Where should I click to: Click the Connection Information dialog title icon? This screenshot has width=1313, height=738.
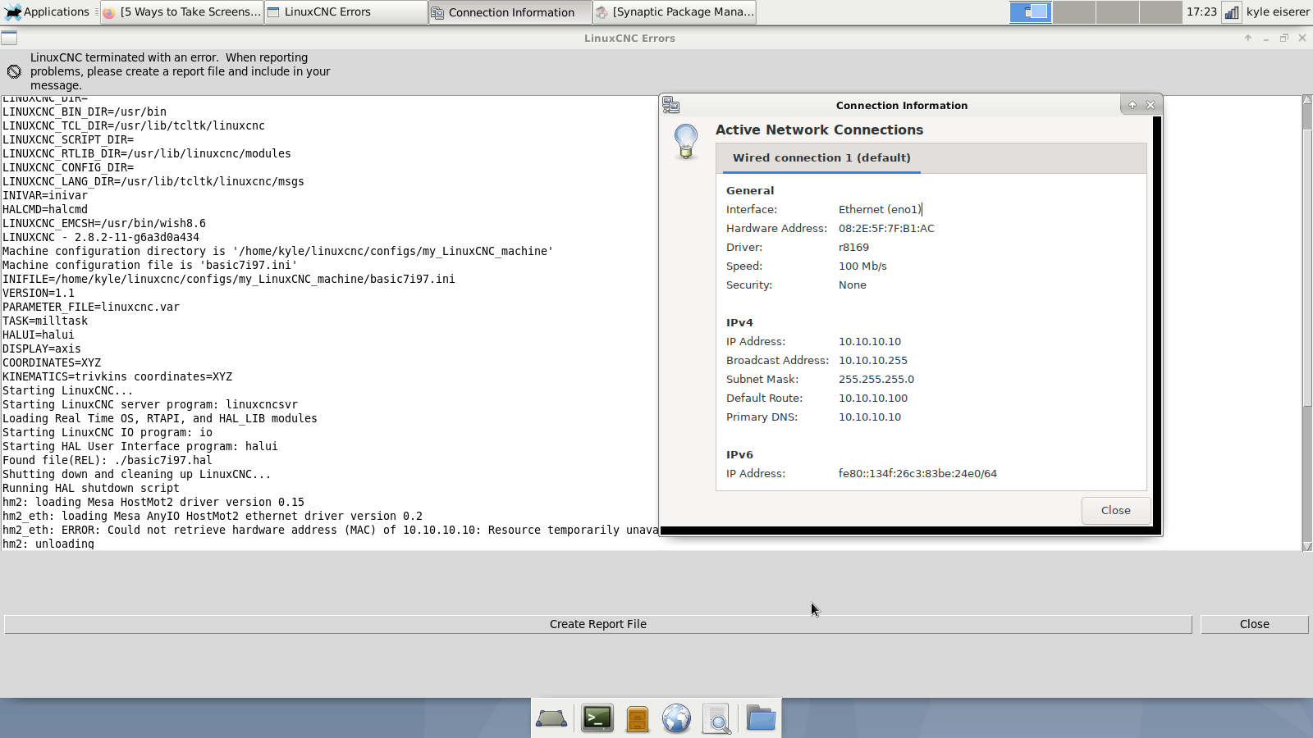pos(670,105)
